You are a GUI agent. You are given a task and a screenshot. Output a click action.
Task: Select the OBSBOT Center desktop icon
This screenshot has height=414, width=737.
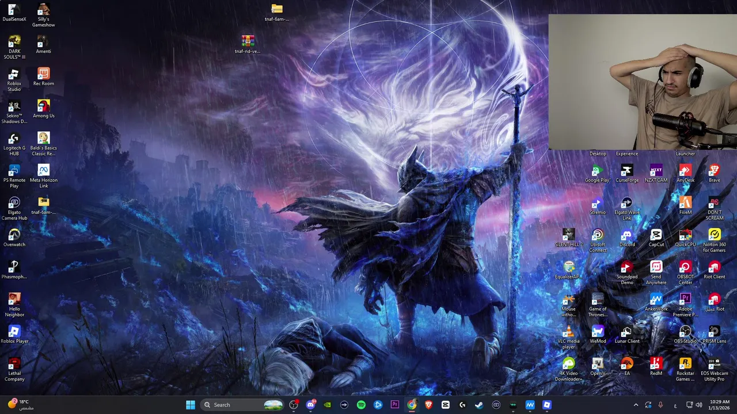click(685, 273)
